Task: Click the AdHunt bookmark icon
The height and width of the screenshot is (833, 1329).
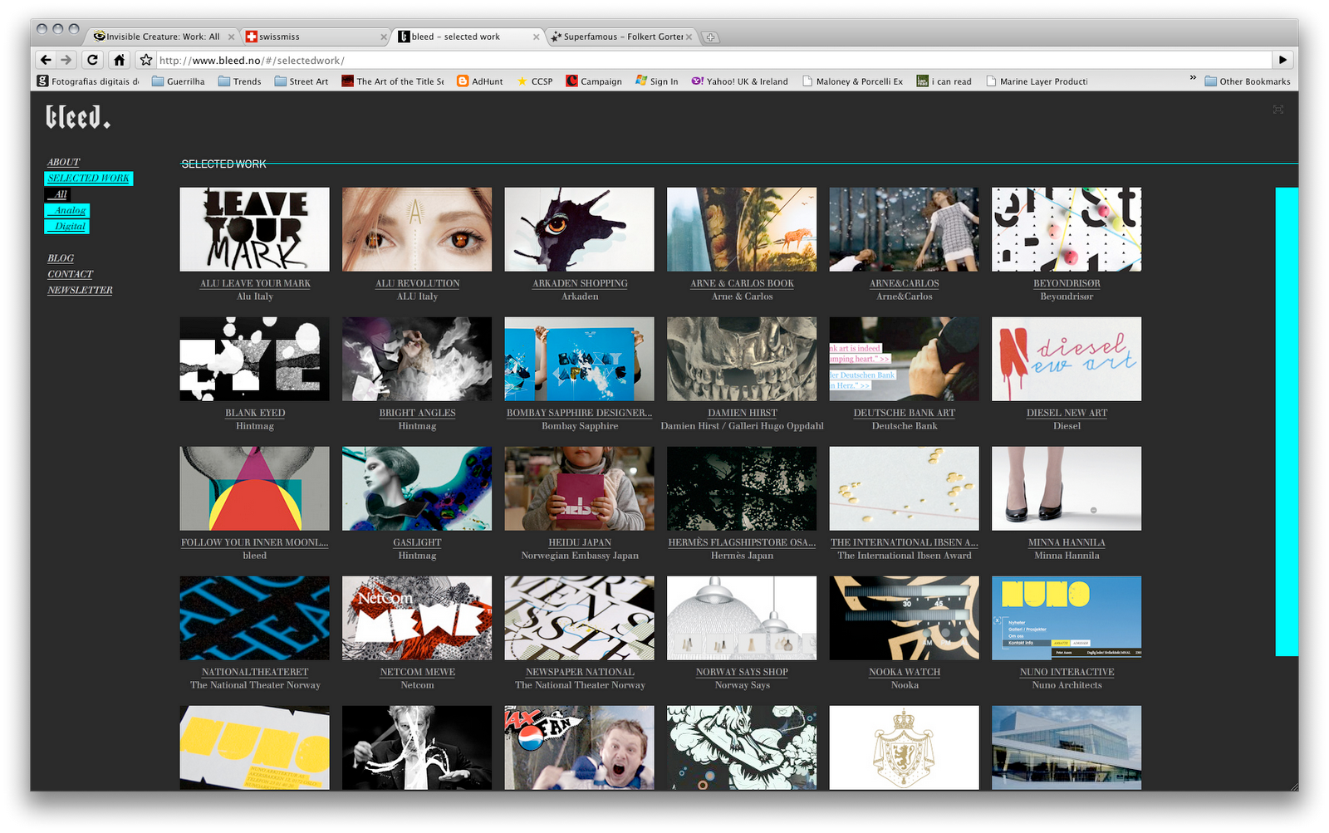Action: [x=462, y=81]
